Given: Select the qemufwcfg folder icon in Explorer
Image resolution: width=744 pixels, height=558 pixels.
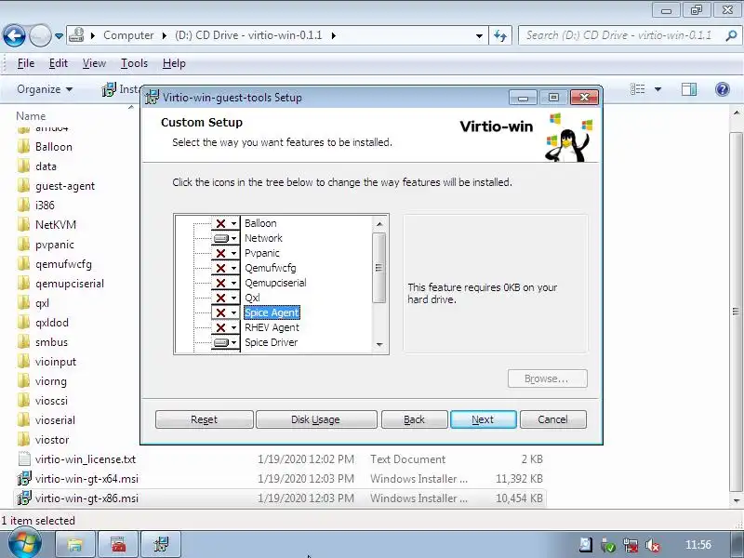Looking at the screenshot, I should point(24,264).
